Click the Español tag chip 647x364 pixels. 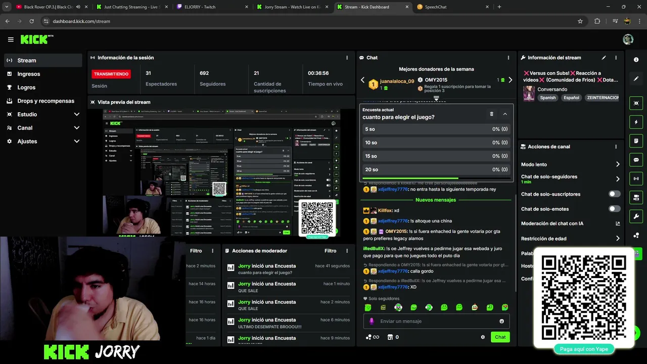572,98
